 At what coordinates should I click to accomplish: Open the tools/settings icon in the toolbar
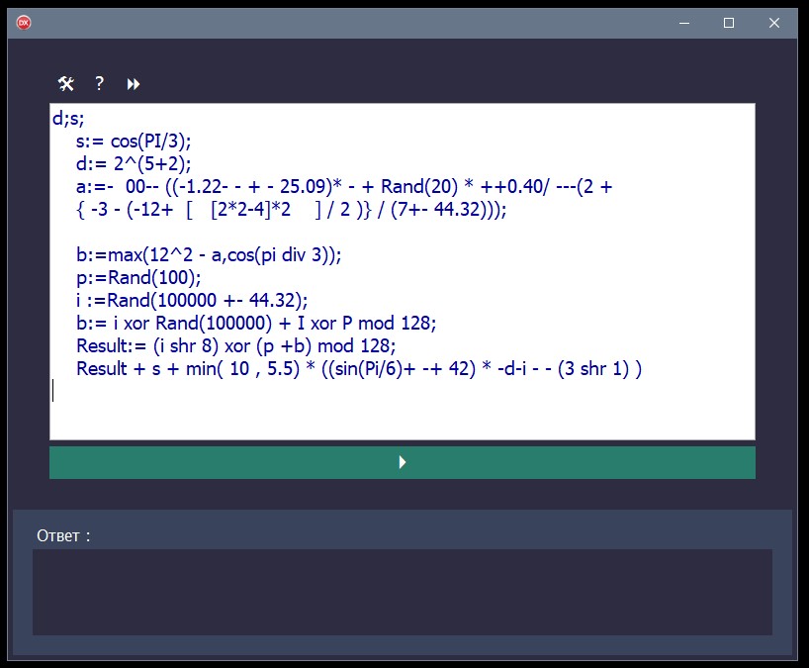[65, 83]
